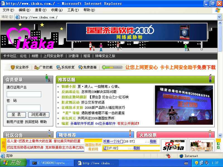Click the 浏览请进 button
The width and height of the screenshot is (223, 167).
pyautogui.click(x=39, y=115)
